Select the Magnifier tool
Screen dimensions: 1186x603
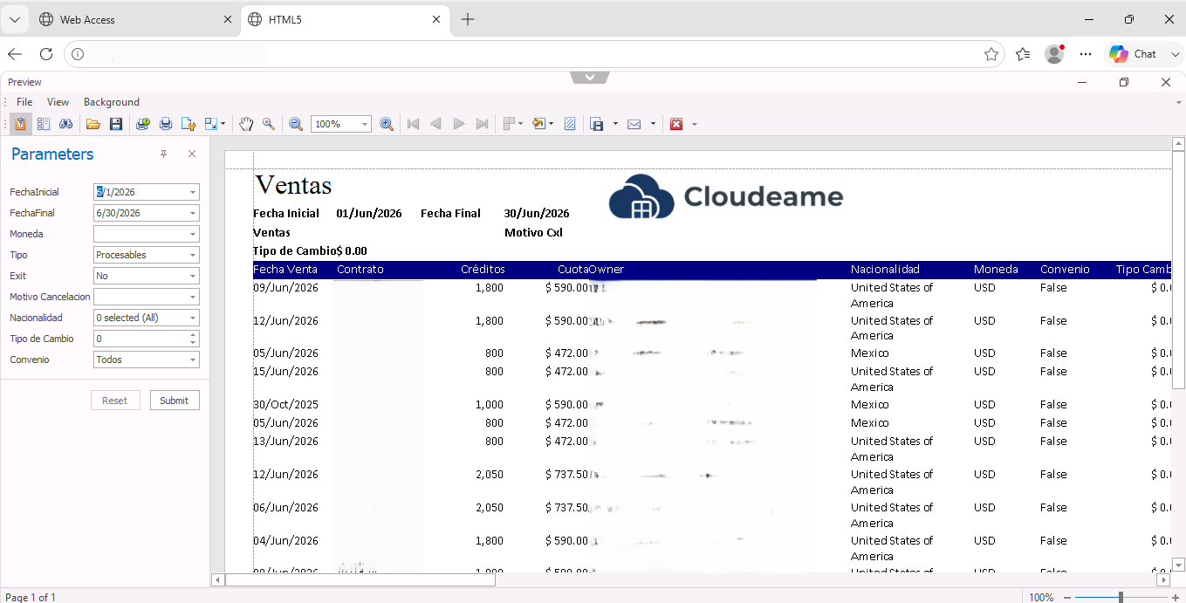pyautogui.click(x=269, y=124)
